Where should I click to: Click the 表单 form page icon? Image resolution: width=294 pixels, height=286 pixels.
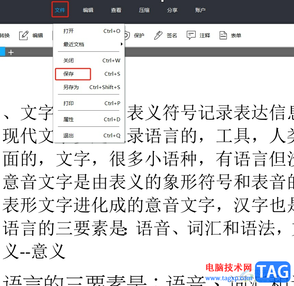(223, 35)
